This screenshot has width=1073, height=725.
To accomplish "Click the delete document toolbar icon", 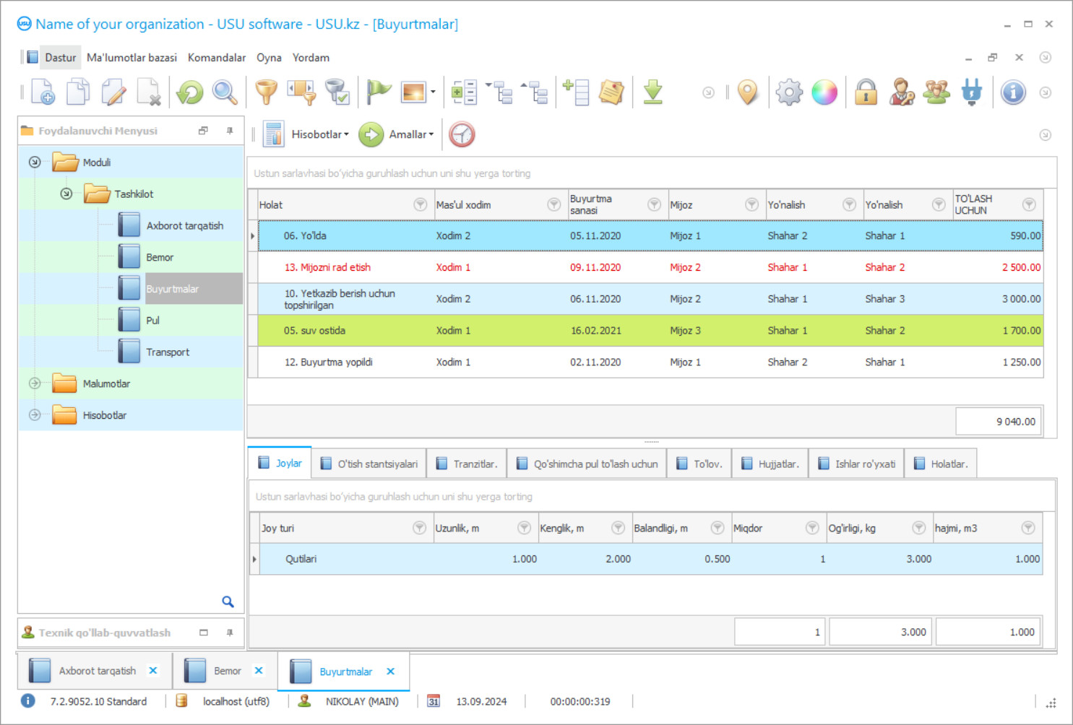I will tap(149, 92).
